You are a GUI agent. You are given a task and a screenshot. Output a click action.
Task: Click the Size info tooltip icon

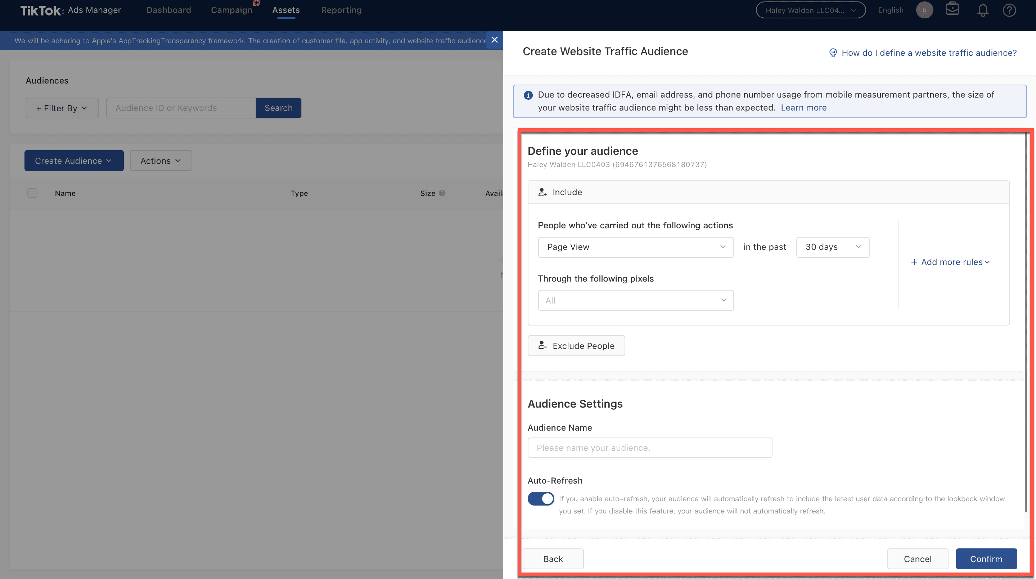click(442, 193)
